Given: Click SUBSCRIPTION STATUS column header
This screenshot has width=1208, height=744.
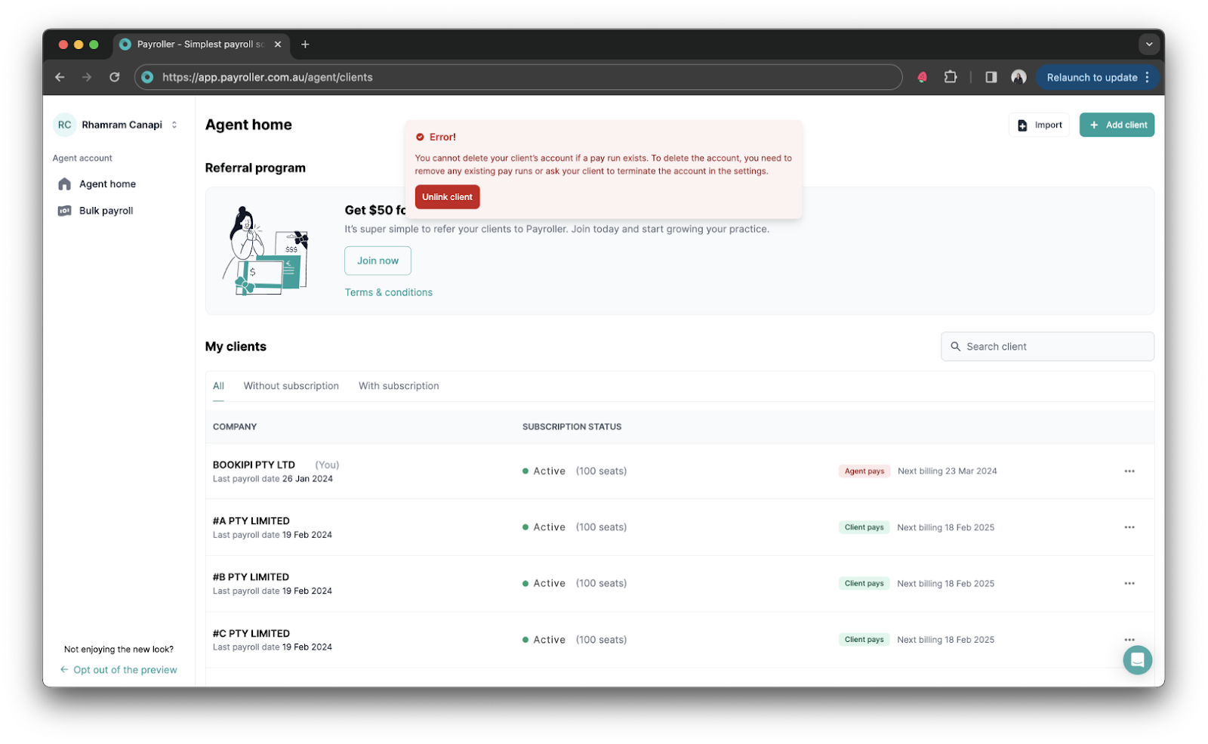Looking at the screenshot, I should pos(572,427).
